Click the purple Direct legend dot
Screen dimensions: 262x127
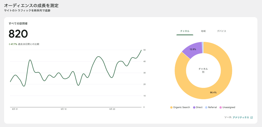click(194, 107)
